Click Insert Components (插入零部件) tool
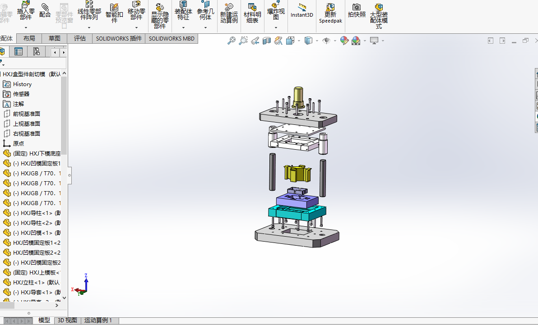The image size is (538, 325). (x=26, y=11)
